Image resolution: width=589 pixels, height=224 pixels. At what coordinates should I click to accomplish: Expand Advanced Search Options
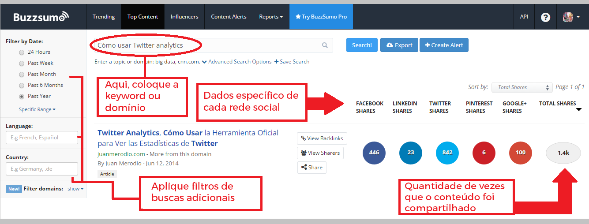(x=236, y=62)
